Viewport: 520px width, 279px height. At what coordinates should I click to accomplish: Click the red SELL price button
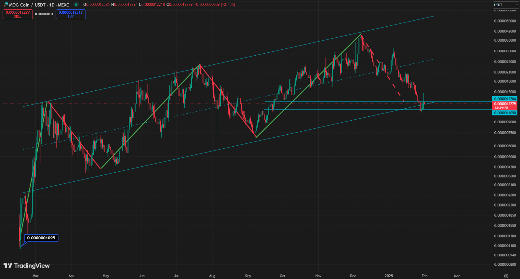click(x=18, y=14)
